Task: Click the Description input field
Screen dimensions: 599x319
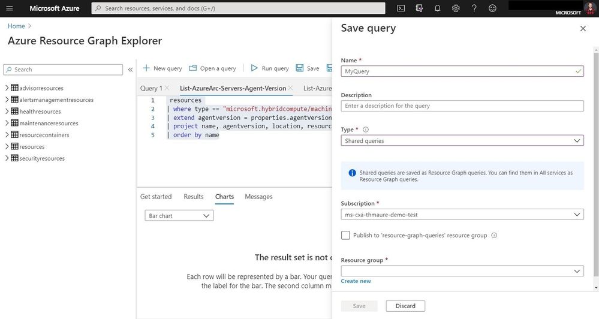Action: tap(462, 106)
